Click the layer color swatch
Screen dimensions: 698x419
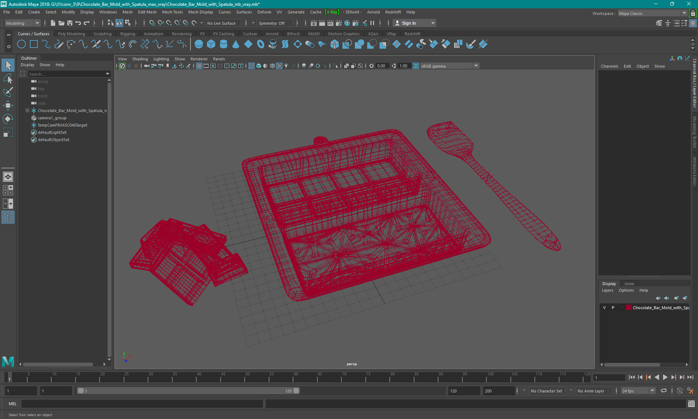pyautogui.click(x=628, y=308)
